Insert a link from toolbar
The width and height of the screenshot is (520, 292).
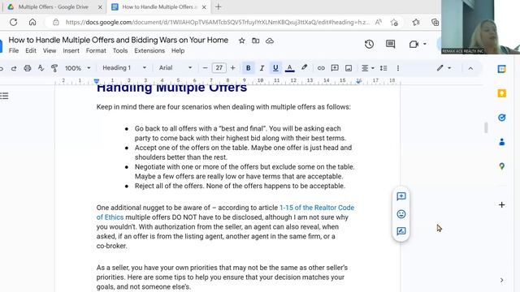pos(321,68)
